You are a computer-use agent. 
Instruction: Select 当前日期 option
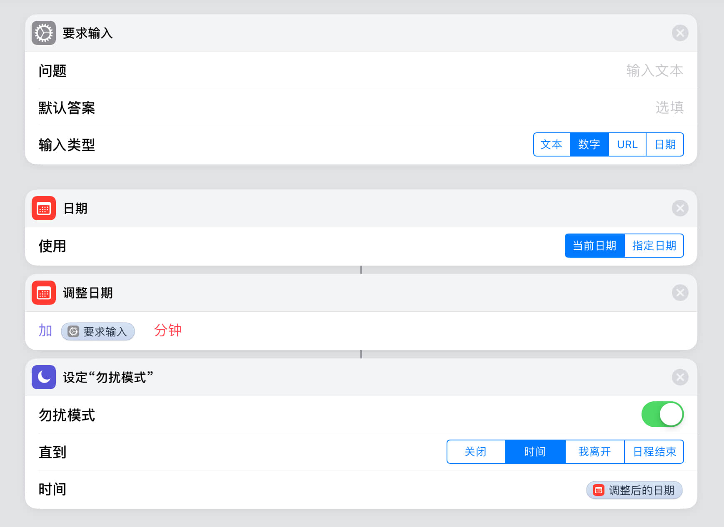coord(594,246)
